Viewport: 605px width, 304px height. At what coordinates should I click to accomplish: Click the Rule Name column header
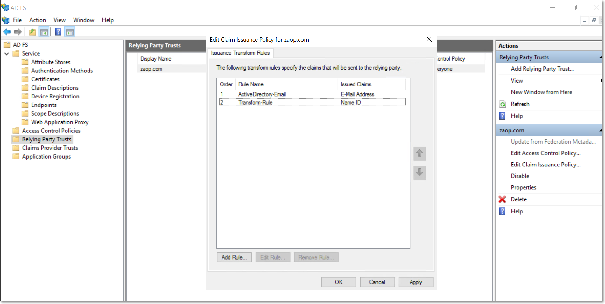click(x=286, y=84)
